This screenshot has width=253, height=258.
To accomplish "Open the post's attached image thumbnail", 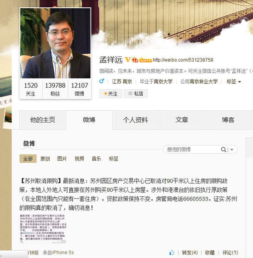I will click(43, 229).
